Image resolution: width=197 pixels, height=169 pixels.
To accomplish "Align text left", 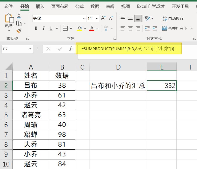I will (x=123, y=28).
